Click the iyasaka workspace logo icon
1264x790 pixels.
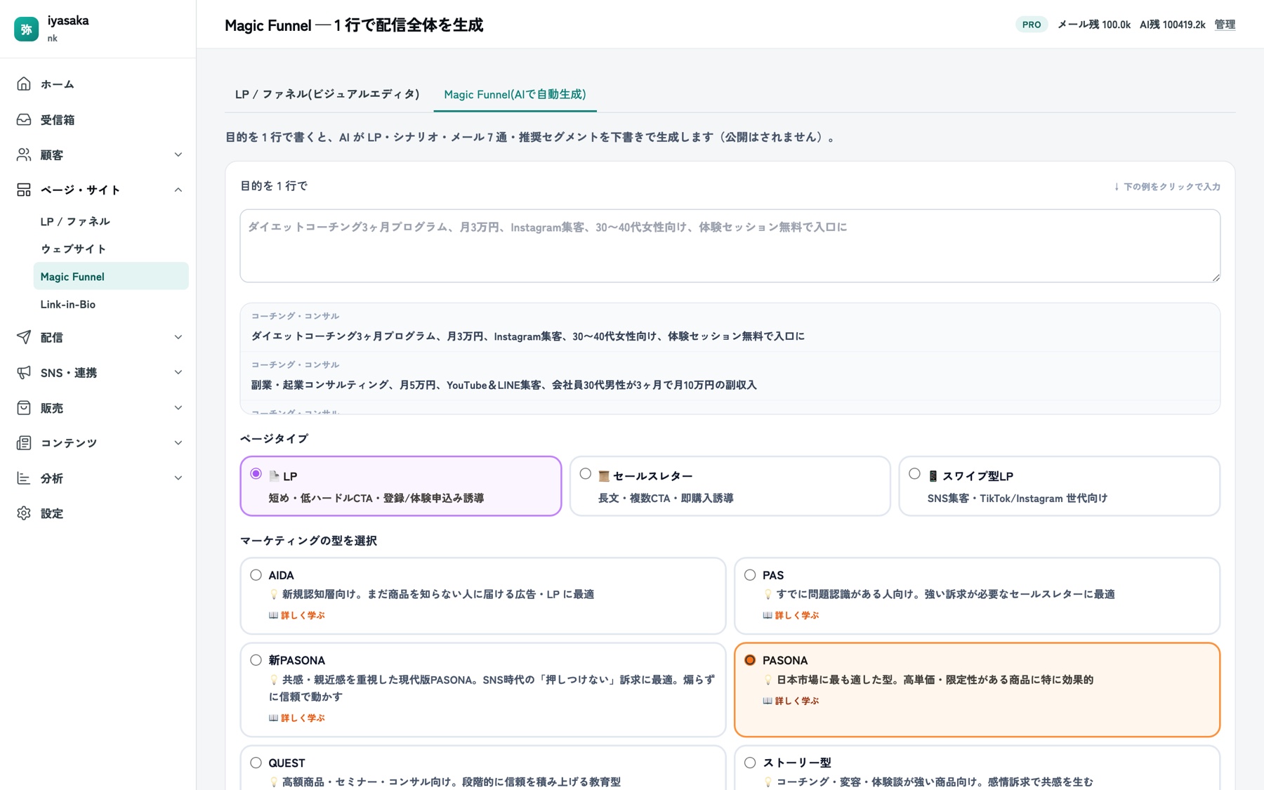27,29
